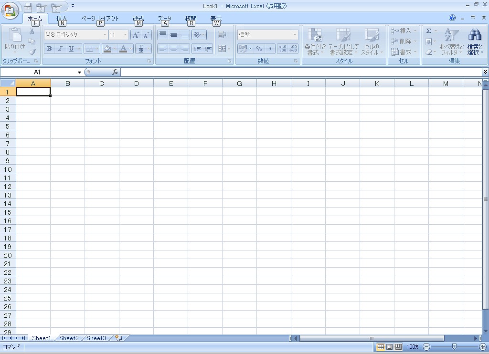Apply font color A
This screenshot has height=354, width=489.
pyautogui.click(x=123, y=49)
